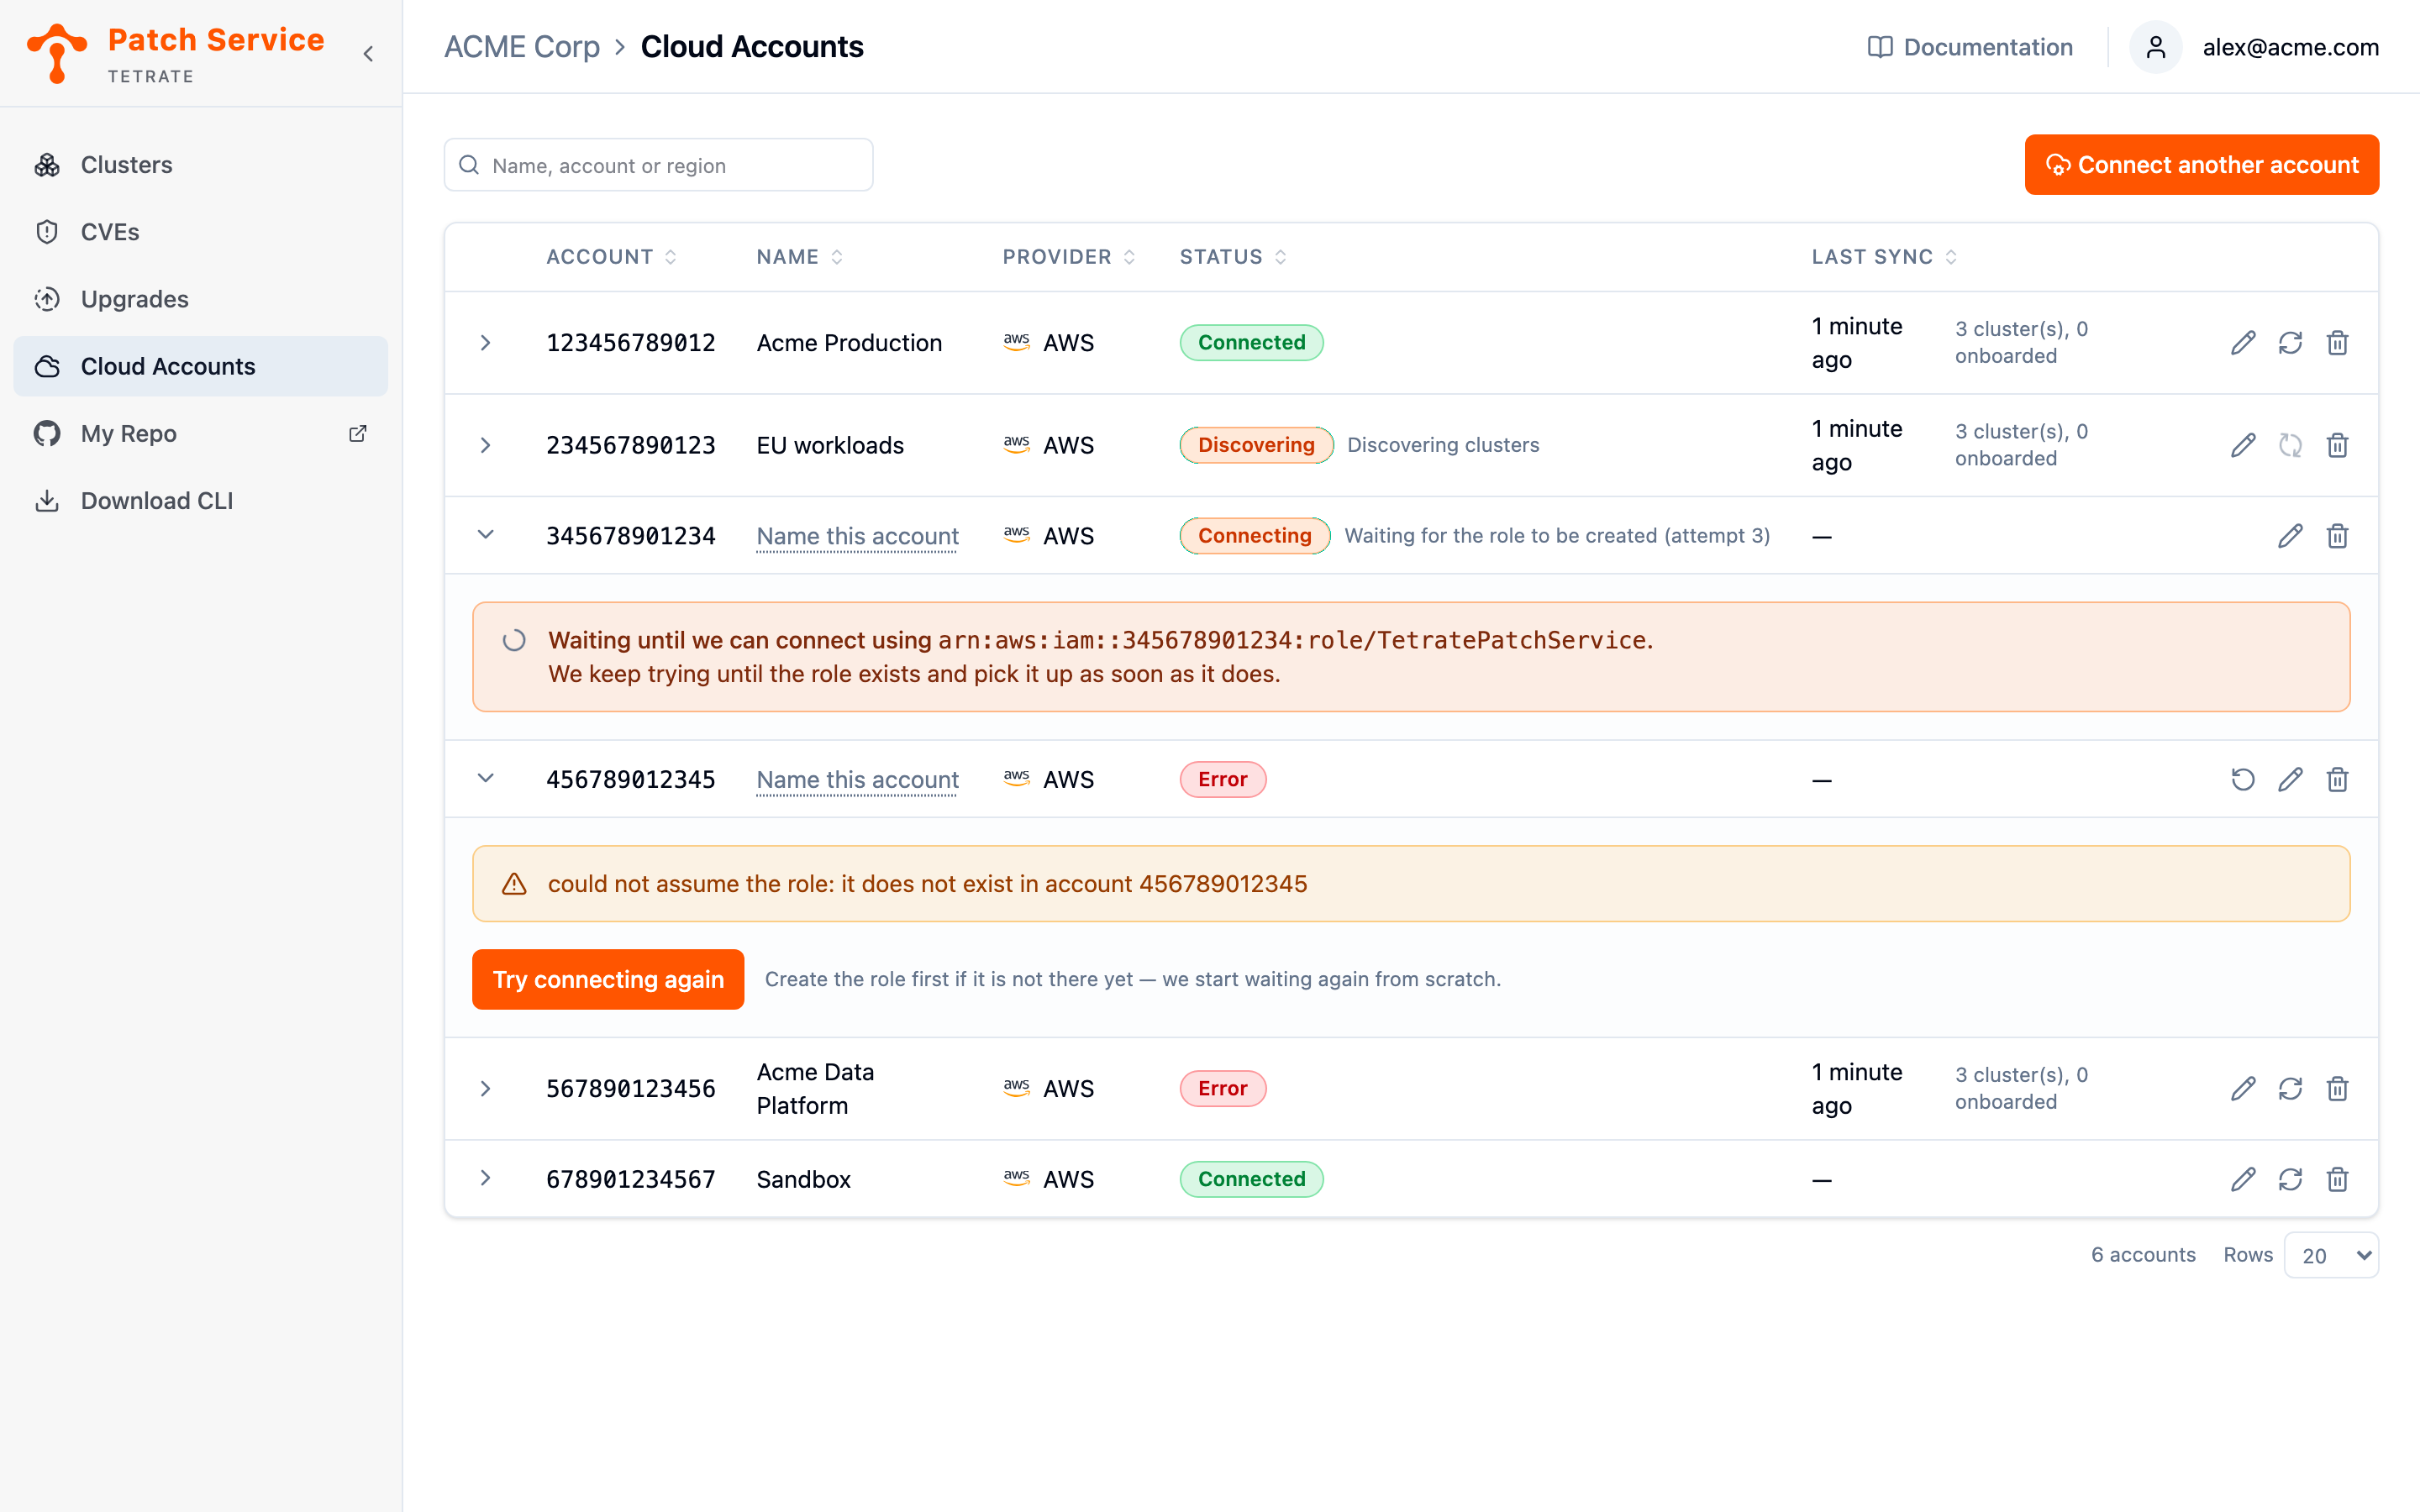Sort table by Account column
The image size is (2420, 1512).
(611, 257)
